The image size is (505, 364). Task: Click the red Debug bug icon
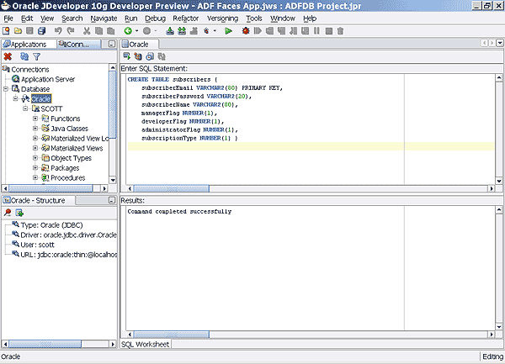pyautogui.click(x=244, y=31)
